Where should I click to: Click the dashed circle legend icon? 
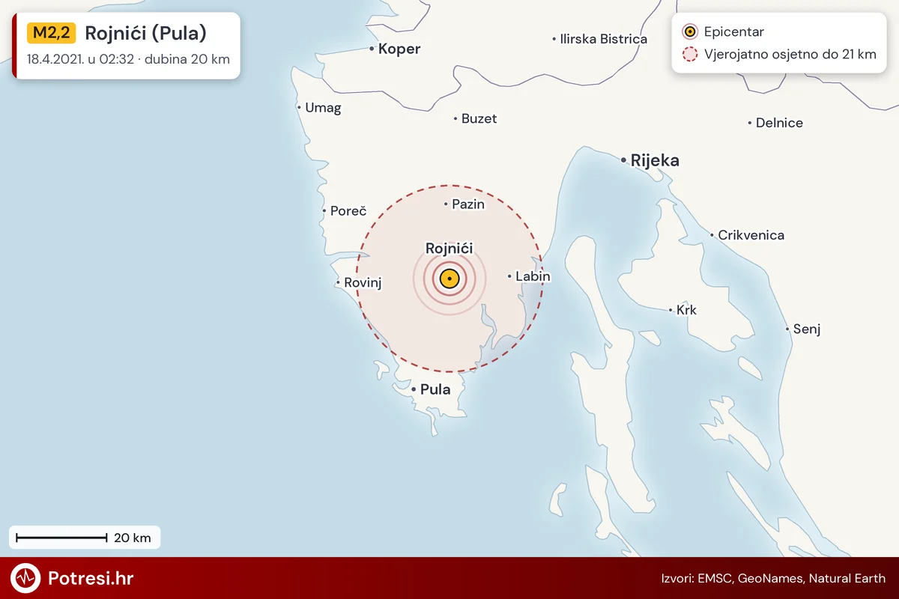coord(690,54)
